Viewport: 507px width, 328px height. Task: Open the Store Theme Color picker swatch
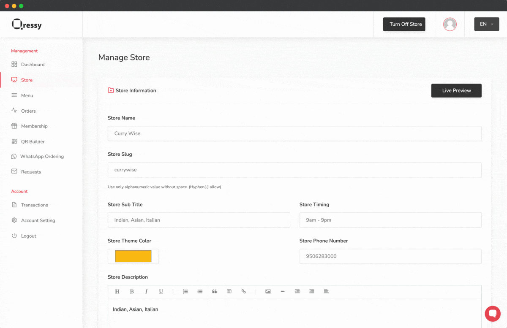point(133,256)
